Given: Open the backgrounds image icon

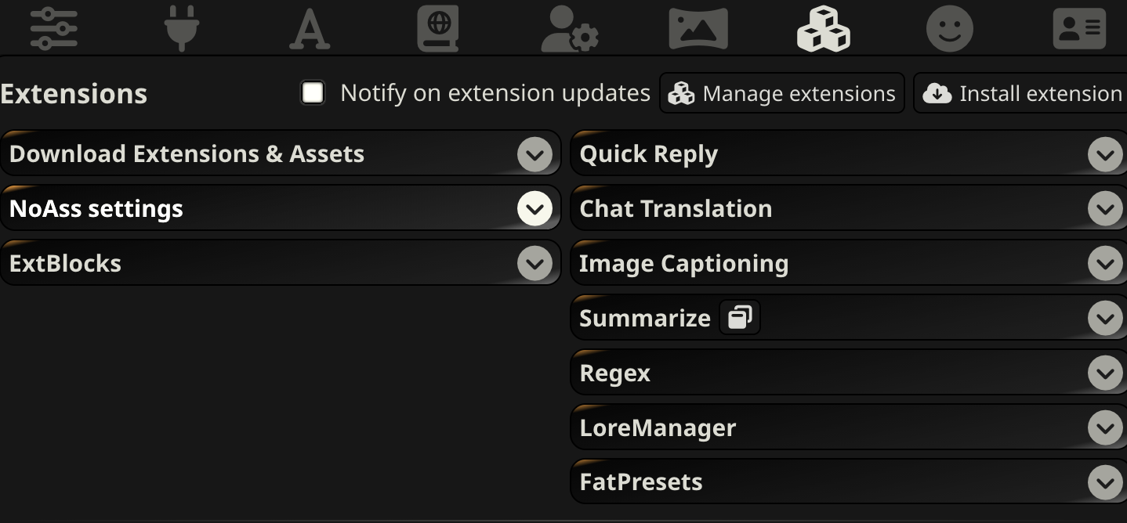Looking at the screenshot, I should [x=698, y=29].
